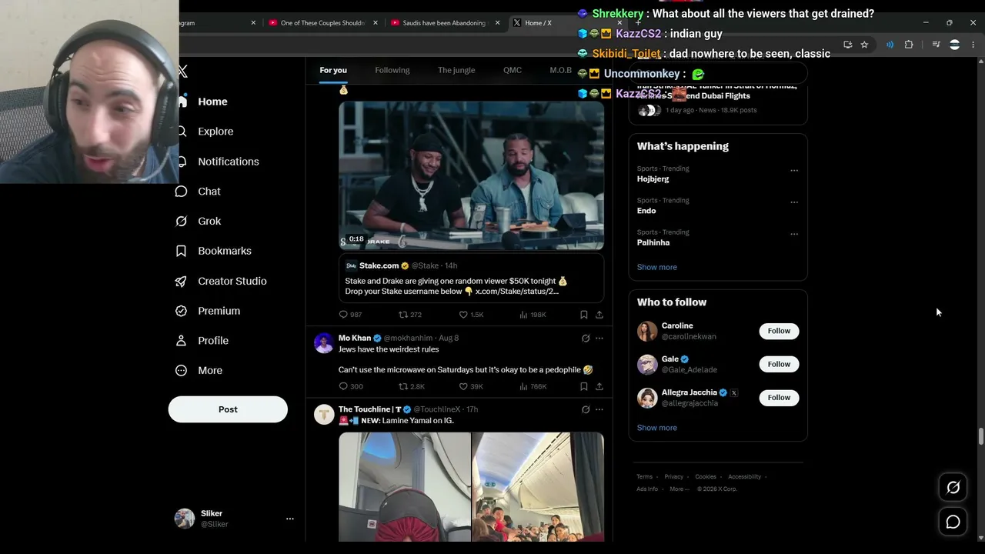985x554 pixels.
Task: Open The Touchline's profile avatar
Action: (324, 415)
